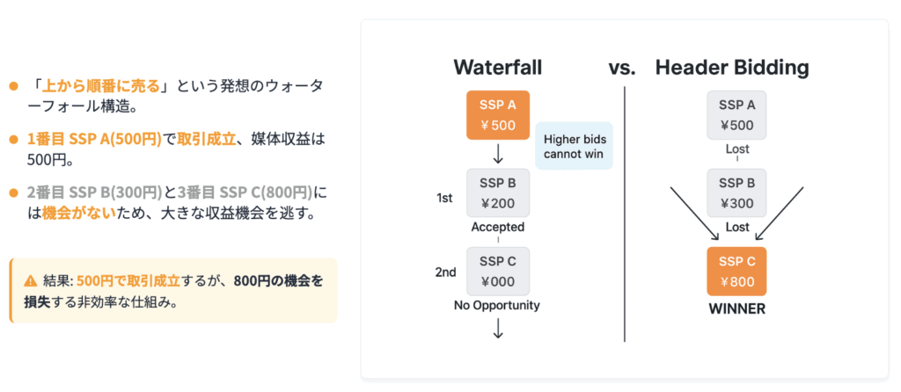Click the Header Bidding SSP A ¥500 box
Image resolution: width=901 pixels, height=392 pixels.
click(736, 115)
